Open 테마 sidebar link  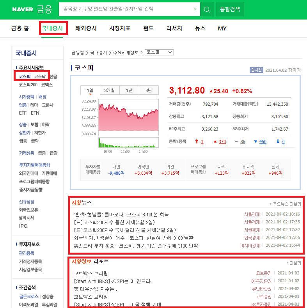[x=34, y=105]
